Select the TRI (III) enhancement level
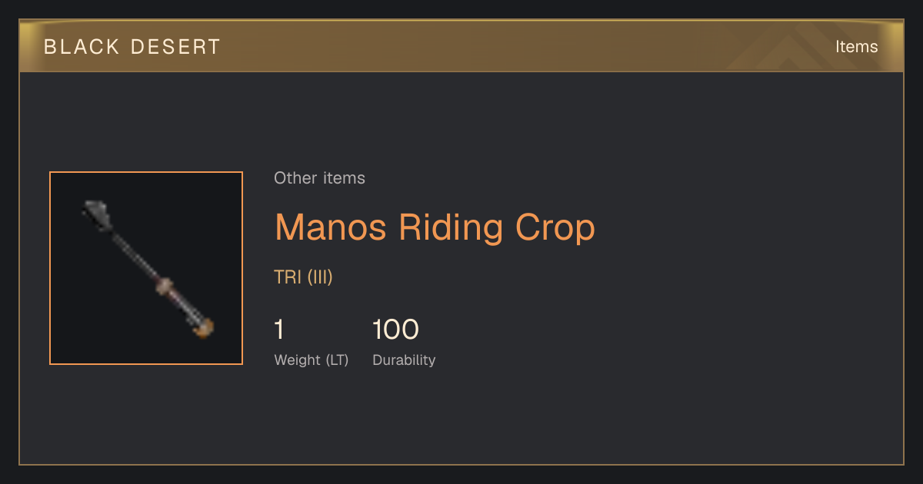Viewport: 923px width, 484px height. point(303,277)
